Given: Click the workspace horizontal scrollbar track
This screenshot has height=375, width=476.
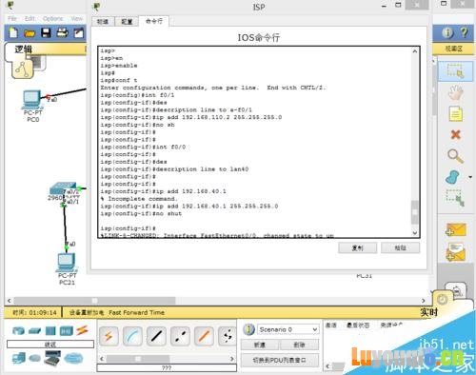Looking at the screenshot, I should 216,300.
